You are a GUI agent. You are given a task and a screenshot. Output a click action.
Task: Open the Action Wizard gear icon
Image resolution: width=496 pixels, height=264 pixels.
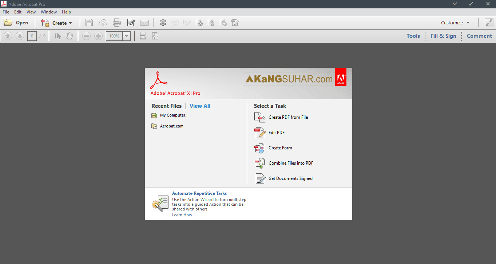pos(163,22)
